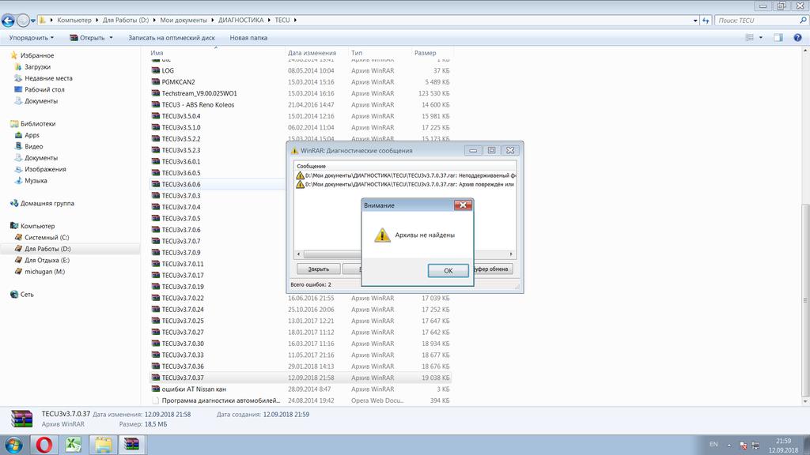
Task: Open Opera browser from the taskbar
Action: click(x=44, y=445)
